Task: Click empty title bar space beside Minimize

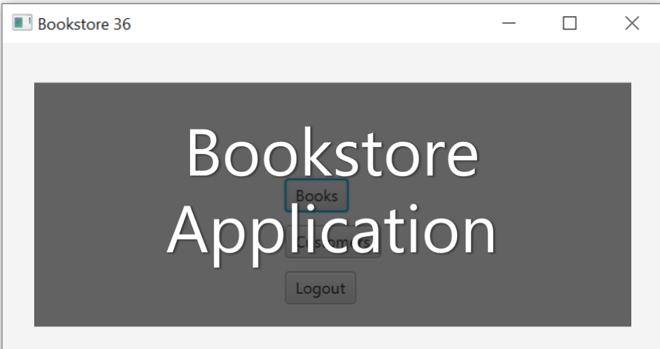Action: (367, 23)
